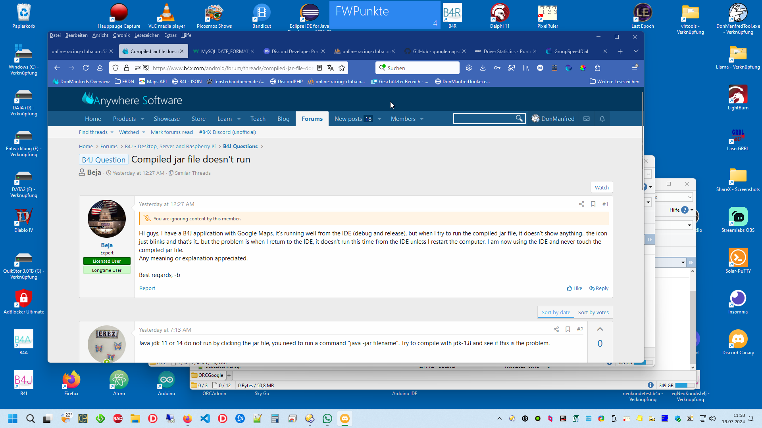Viewport: 762px width, 428px height.
Task: Open the forum alerts bell icon
Action: click(602, 118)
